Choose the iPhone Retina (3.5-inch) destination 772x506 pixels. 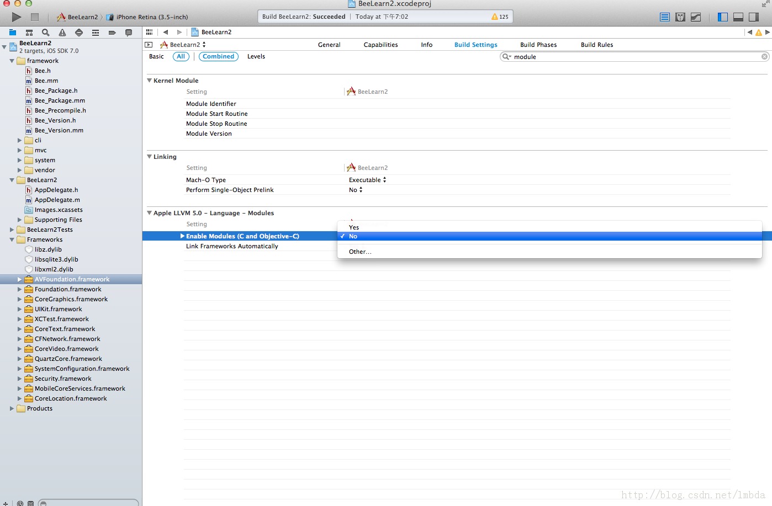(x=147, y=17)
